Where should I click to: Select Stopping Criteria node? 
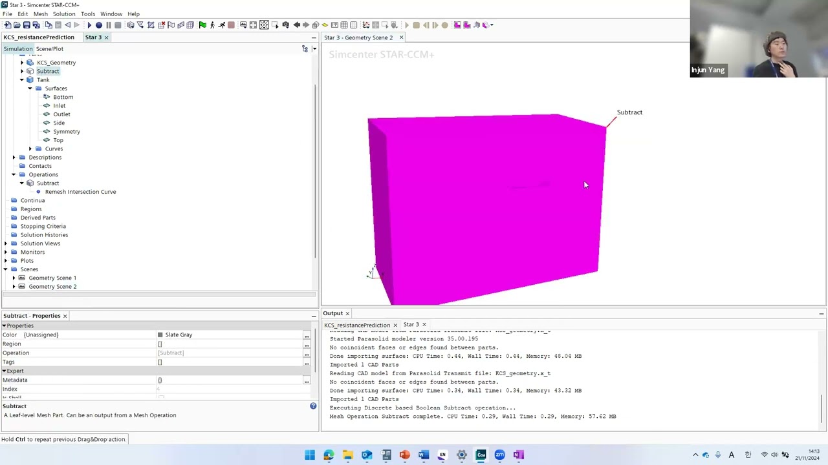pos(43,226)
